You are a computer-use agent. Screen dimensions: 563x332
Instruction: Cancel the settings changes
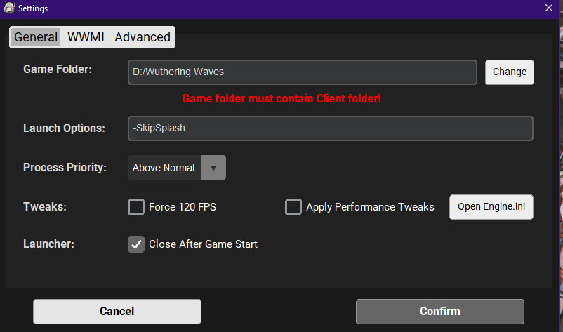pos(117,311)
